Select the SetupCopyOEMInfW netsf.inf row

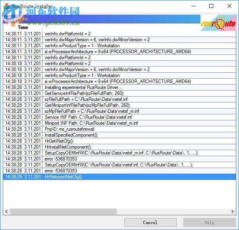(119, 165)
